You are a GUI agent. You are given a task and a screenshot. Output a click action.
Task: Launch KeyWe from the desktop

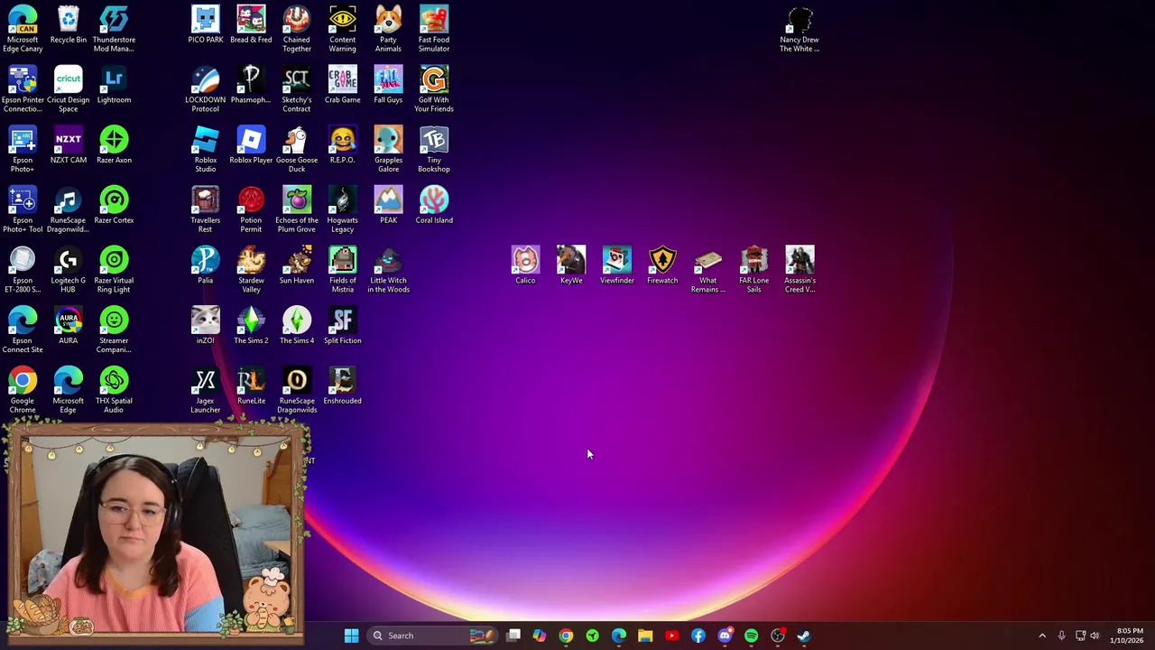pos(571,266)
